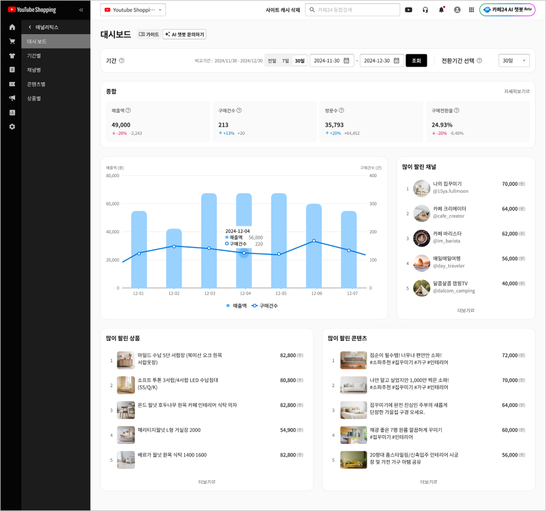Click the help icon next to 구매전환율
Screen dimensions: 546x511
(457, 111)
